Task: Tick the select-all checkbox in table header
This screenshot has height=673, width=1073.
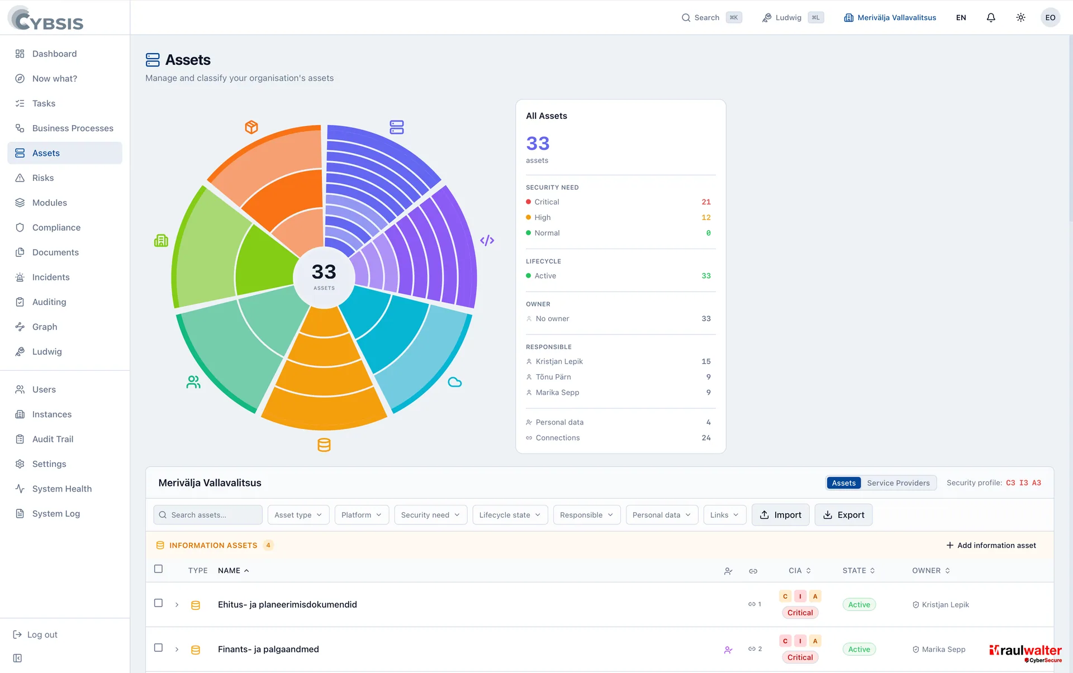Action: click(x=158, y=569)
